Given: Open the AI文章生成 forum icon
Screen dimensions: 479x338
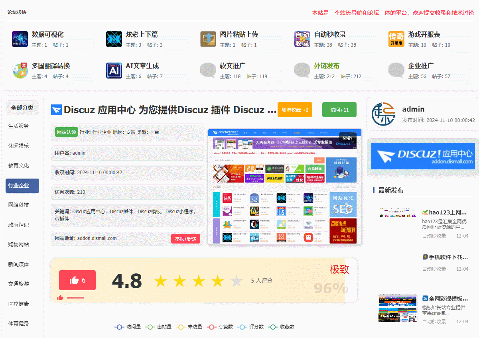Looking at the screenshot, I should (114, 71).
